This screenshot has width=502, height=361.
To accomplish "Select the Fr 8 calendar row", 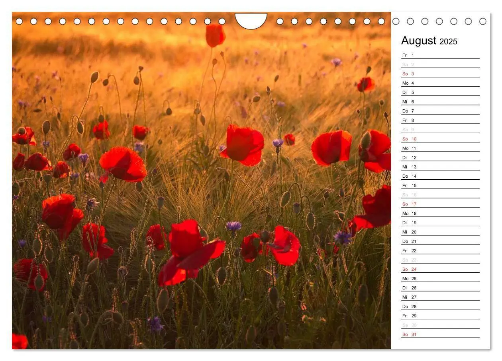I will tap(440, 120).
